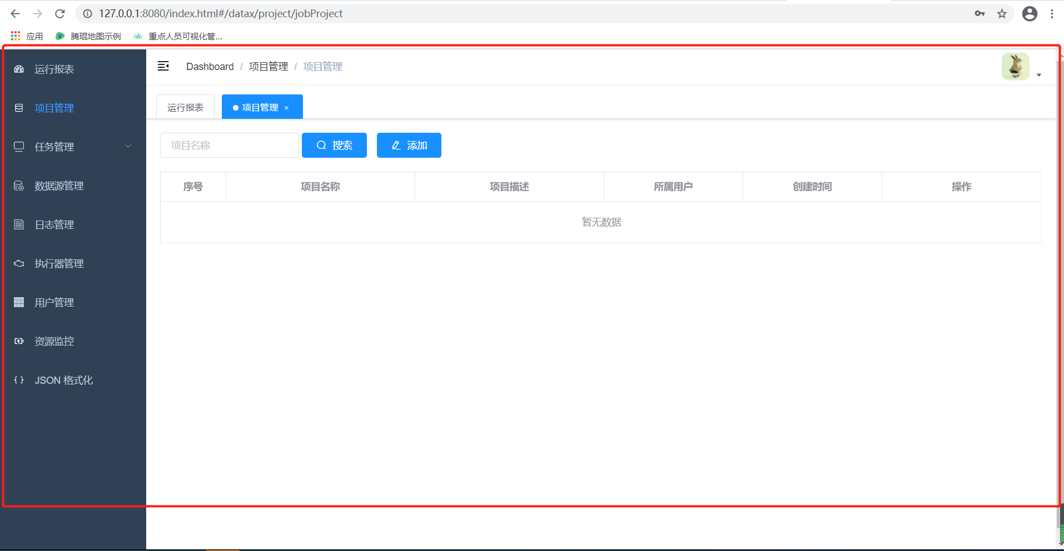
Task: Select the 资源监控 monitoring icon
Action: (x=18, y=341)
